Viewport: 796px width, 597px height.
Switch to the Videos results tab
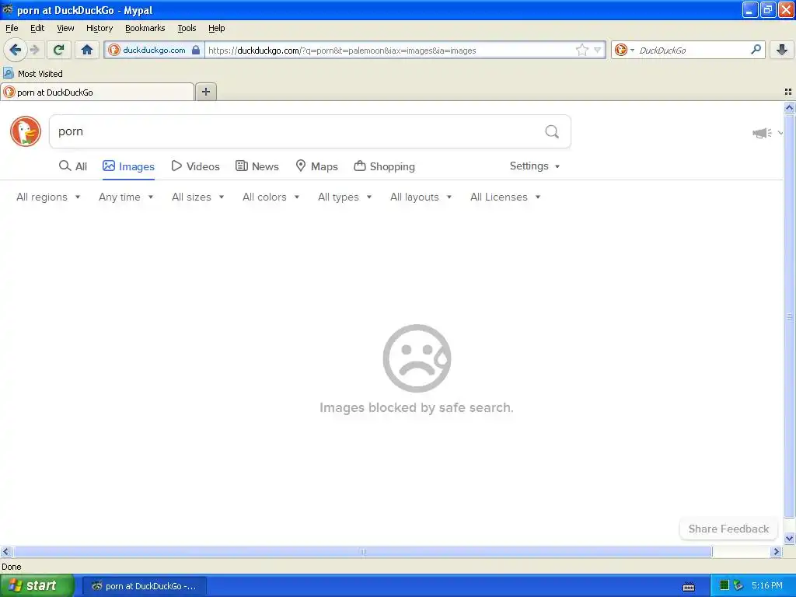(x=195, y=166)
